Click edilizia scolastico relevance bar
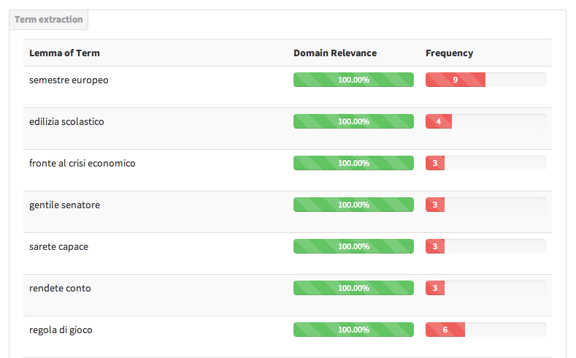Image resolution: width=576 pixels, height=358 pixels. pos(353,121)
